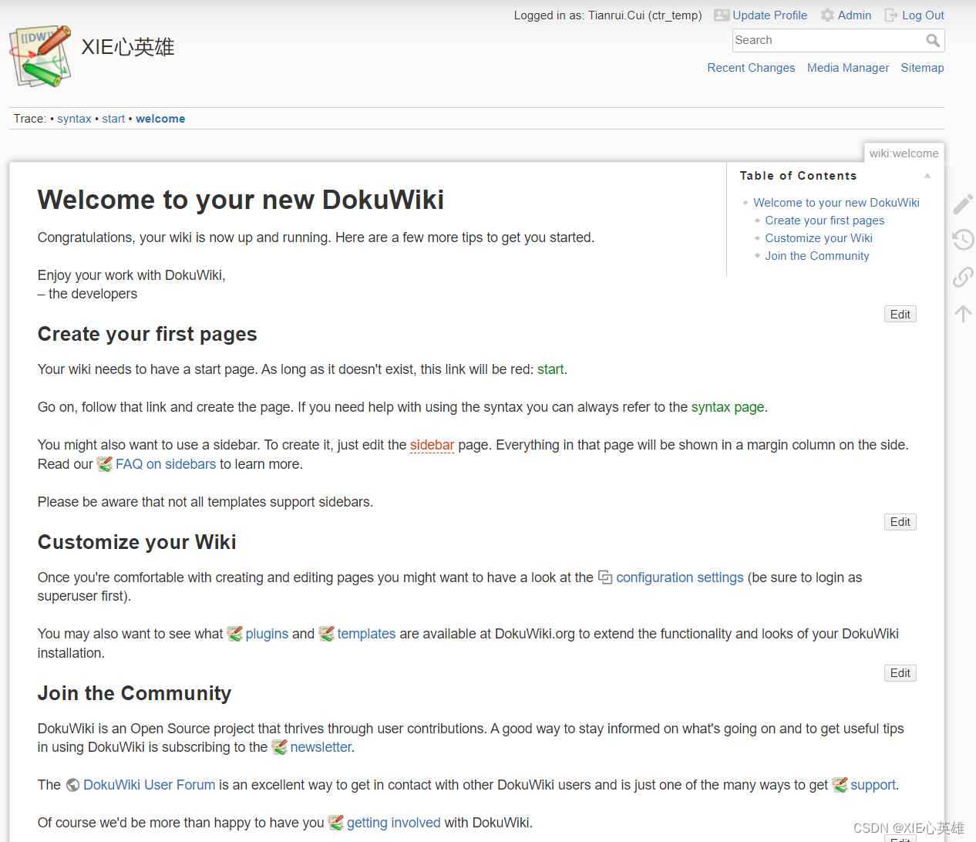Open FAQ on sidebars link

click(x=166, y=464)
